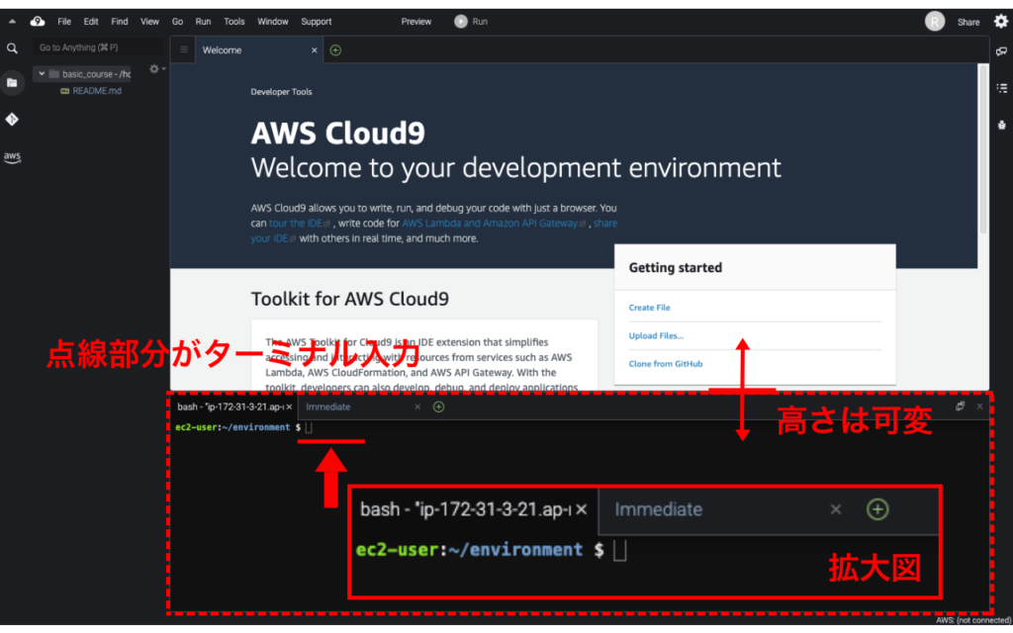Screen dimensions: 1013x633
Task: Open the search-in-files magnifier in left sidebar
Action: point(12,48)
